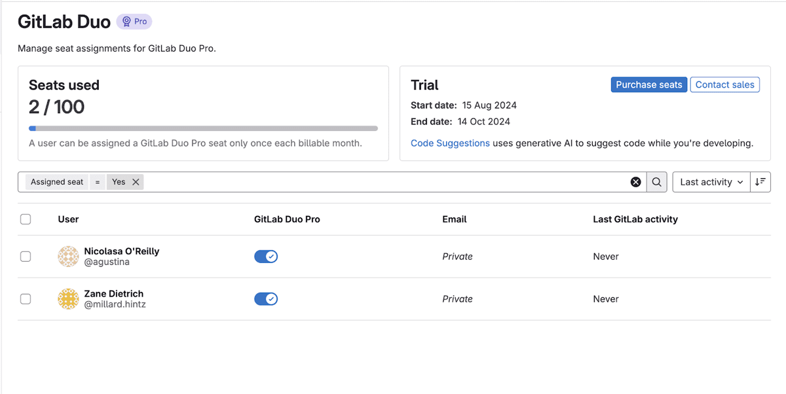Click Nicolasa O'Reilly's avatar
This screenshot has width=786, height=394.
coord(68,257)
